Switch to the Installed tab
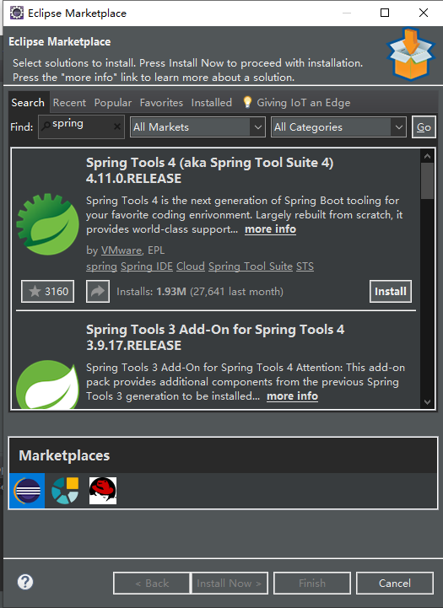The image size is (443, 608). (212, 102)
